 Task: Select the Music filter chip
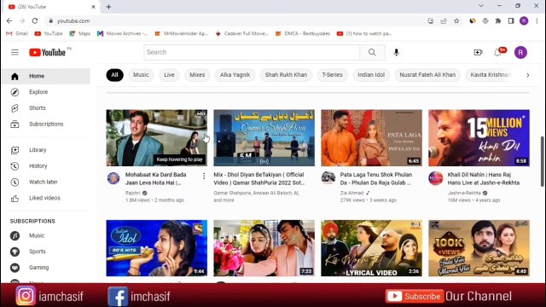pos(141,75)
